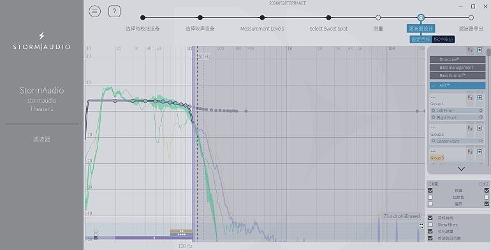Collapse Group 1 using its blue icon

pos(480,98)
